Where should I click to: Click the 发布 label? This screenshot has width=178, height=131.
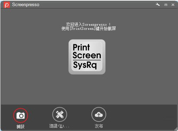99,126
